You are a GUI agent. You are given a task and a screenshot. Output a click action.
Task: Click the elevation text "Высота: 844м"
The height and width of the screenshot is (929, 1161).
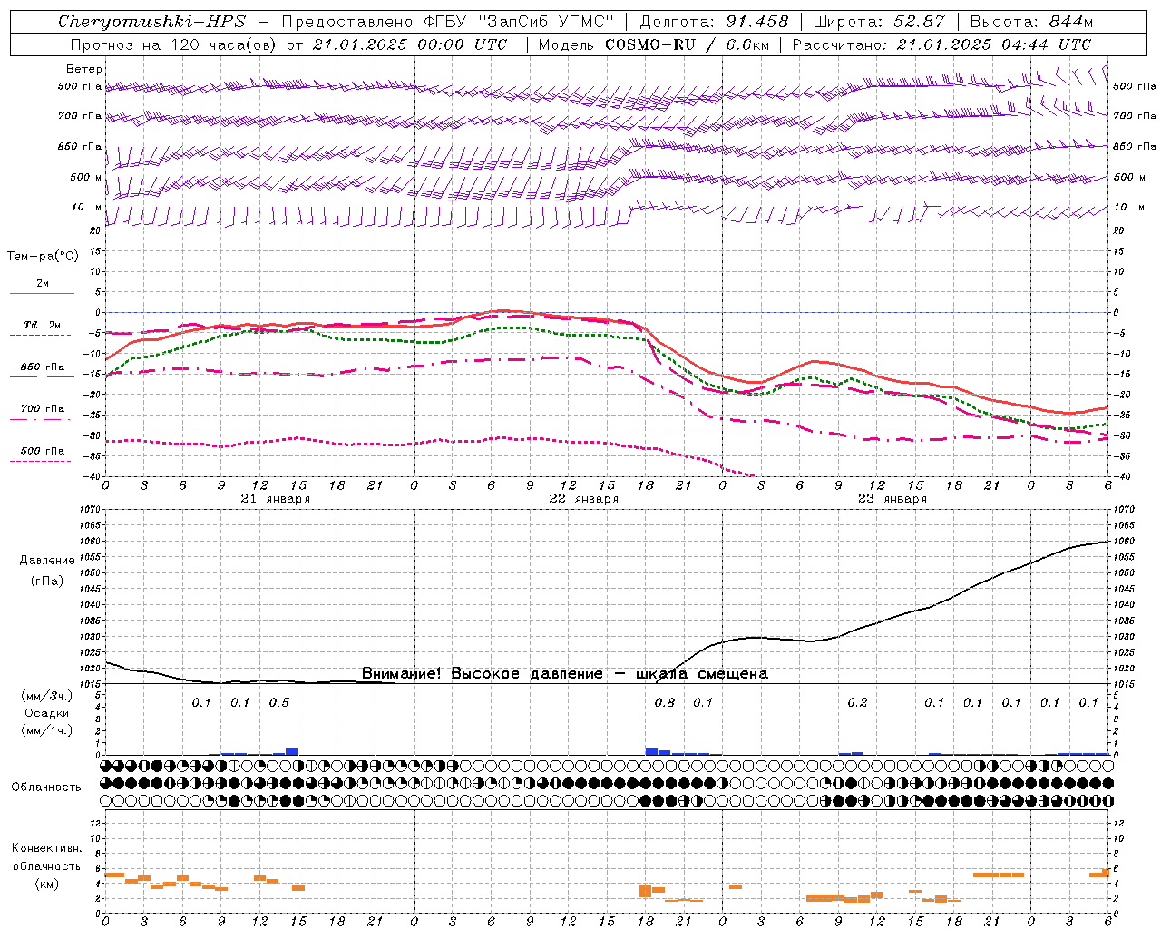(x=1031, y=22)
